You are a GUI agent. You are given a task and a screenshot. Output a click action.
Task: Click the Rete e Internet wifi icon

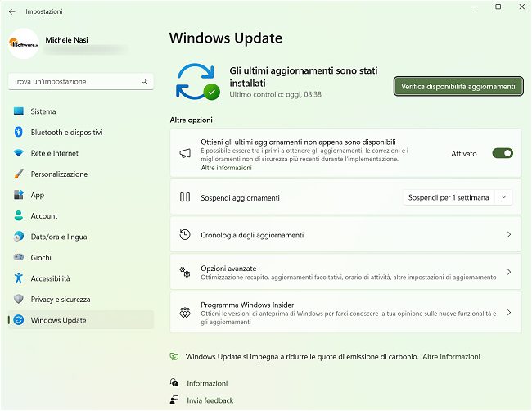19,153
